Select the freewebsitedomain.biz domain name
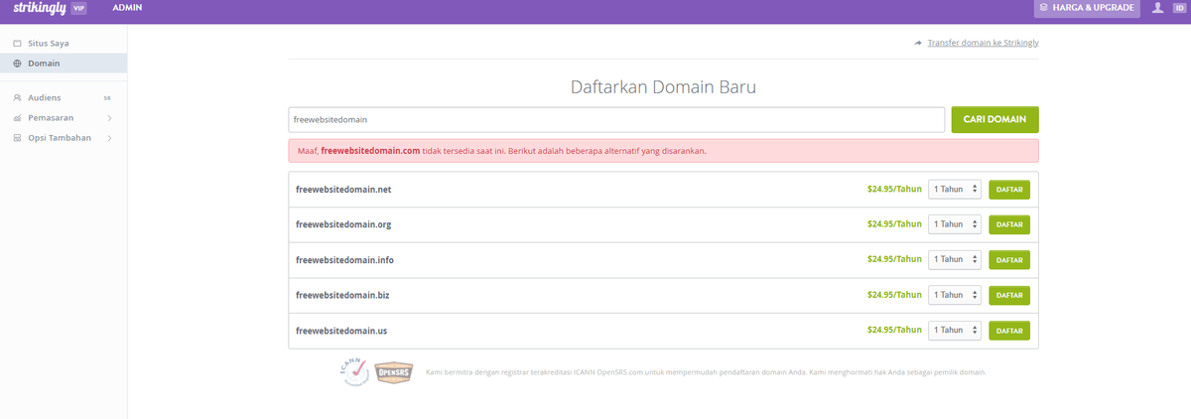Image resolution: width=1191 pixels, height=419 pixels. [x=342, y=295]
